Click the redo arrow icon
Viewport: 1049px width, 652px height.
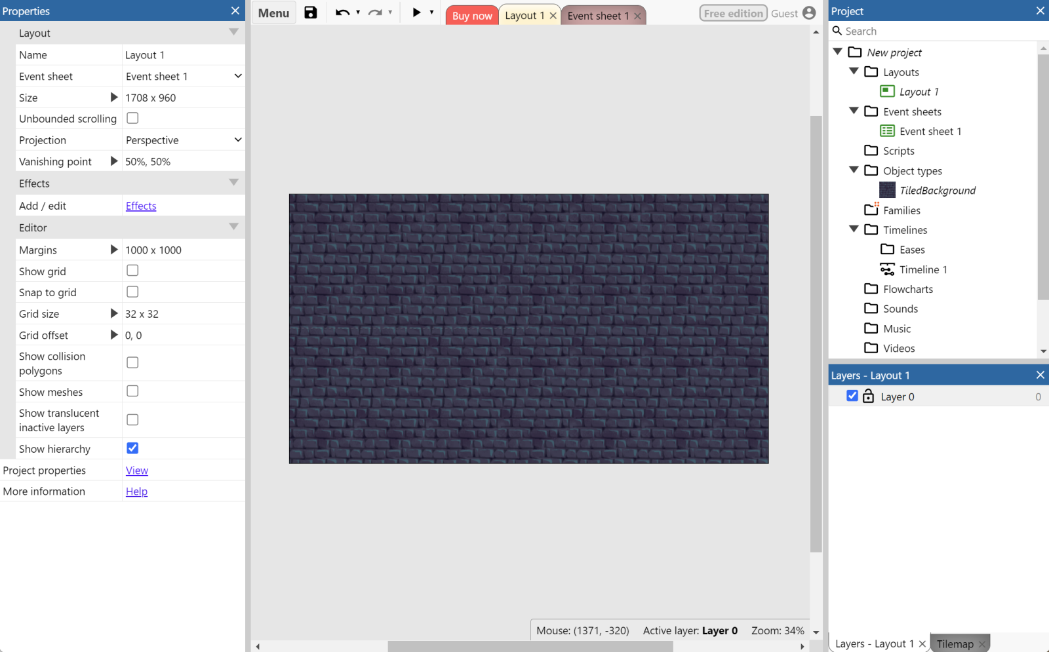point(375,12)
